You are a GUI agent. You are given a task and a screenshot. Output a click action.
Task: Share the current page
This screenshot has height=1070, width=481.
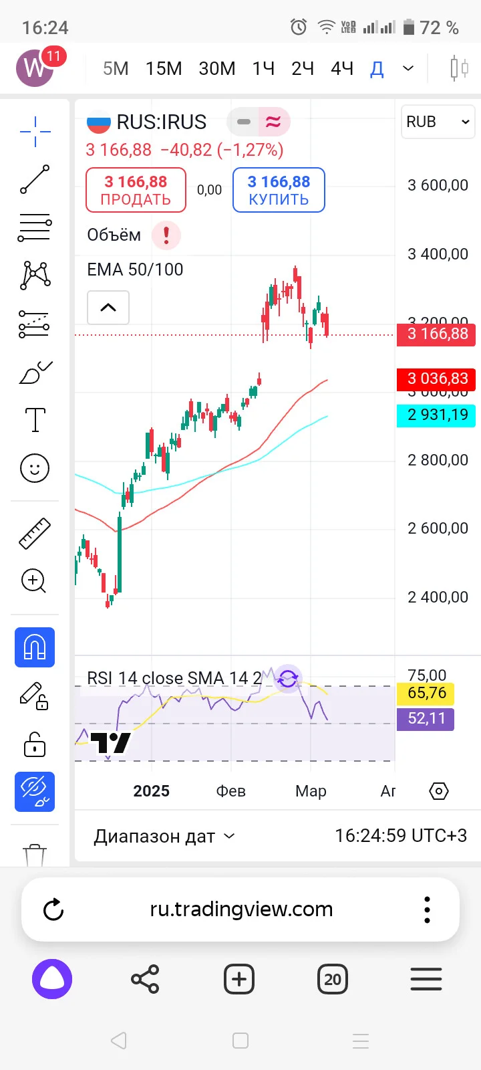coord(145,979)
